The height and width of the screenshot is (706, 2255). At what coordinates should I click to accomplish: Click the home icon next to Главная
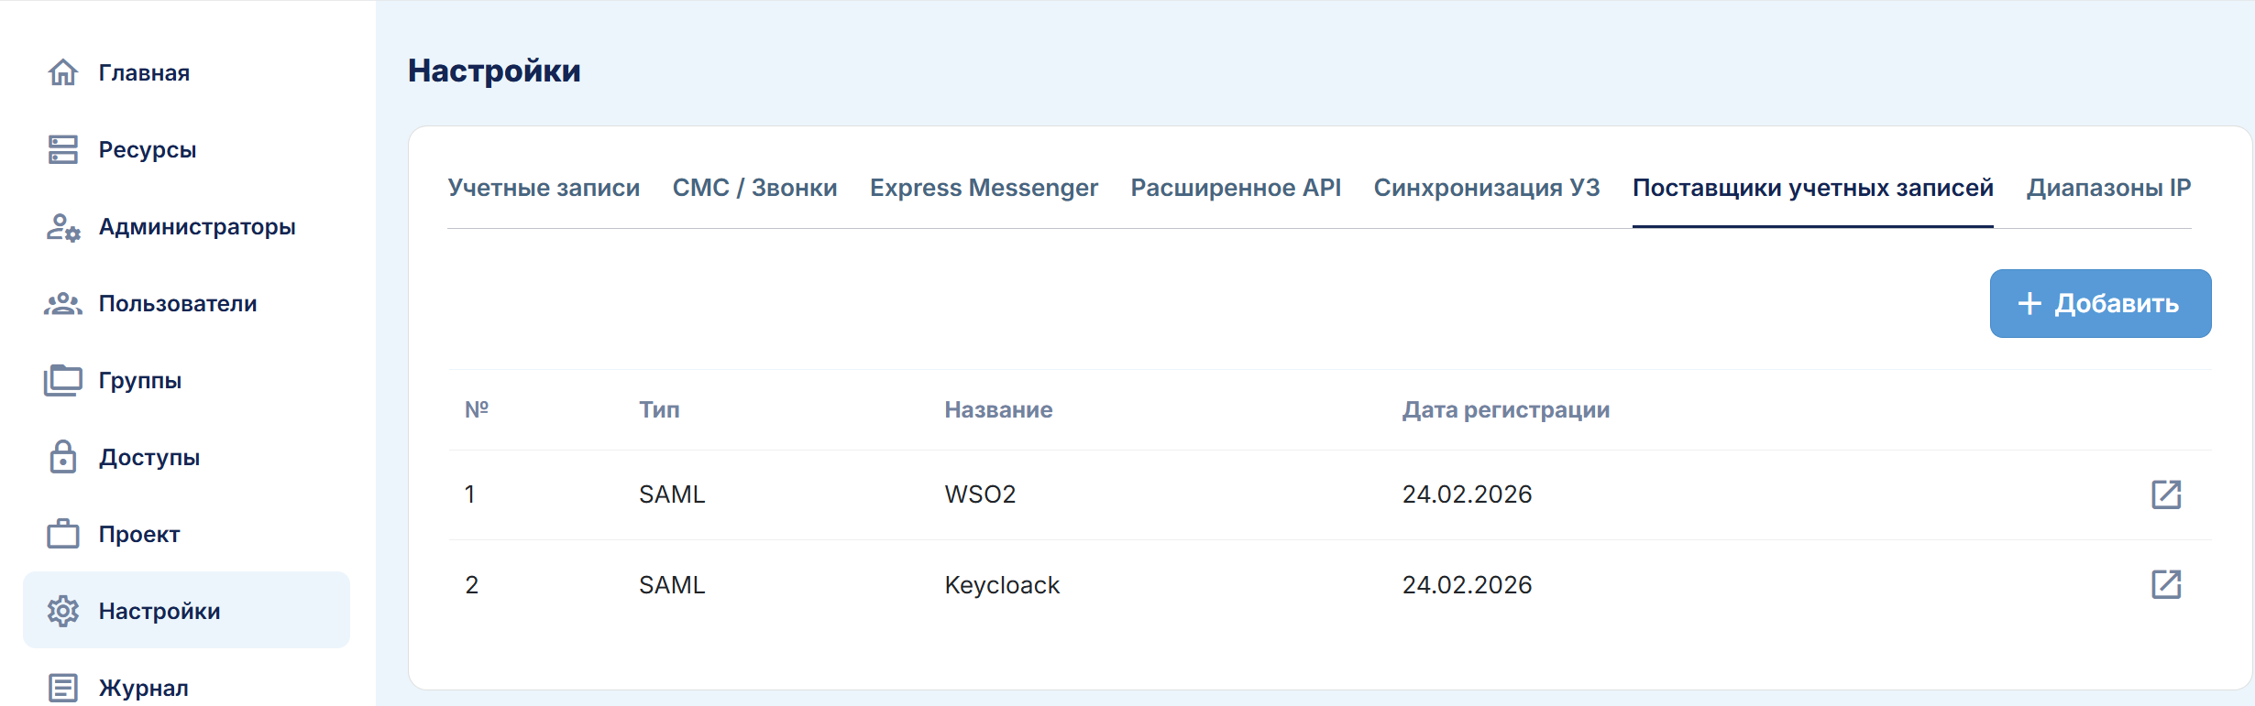(x=62, y=72)
